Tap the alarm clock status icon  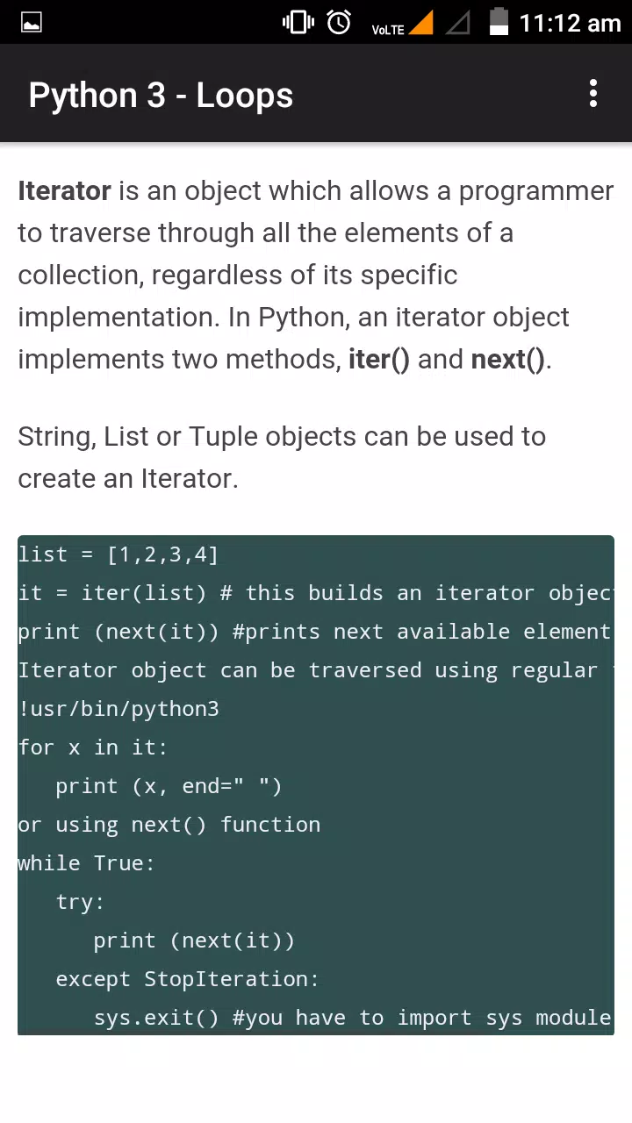click(339, 22)
